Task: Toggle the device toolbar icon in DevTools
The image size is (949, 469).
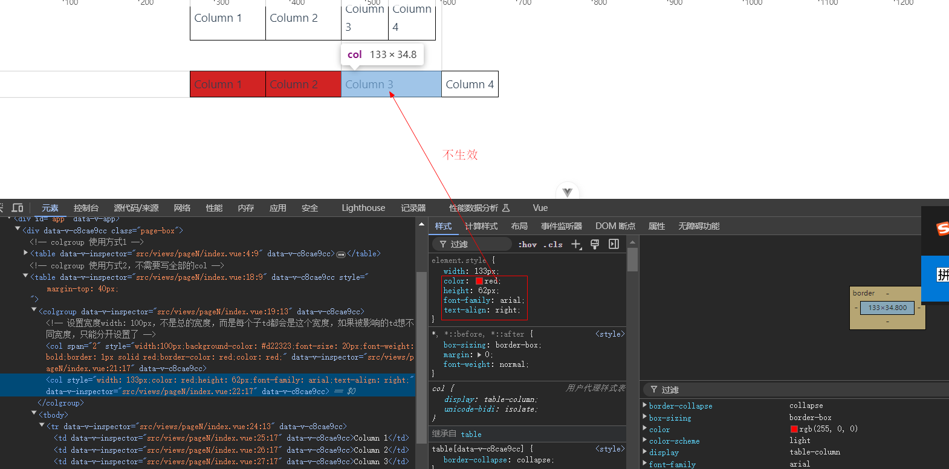Action: pyautogui.click(x=18, y=208)
